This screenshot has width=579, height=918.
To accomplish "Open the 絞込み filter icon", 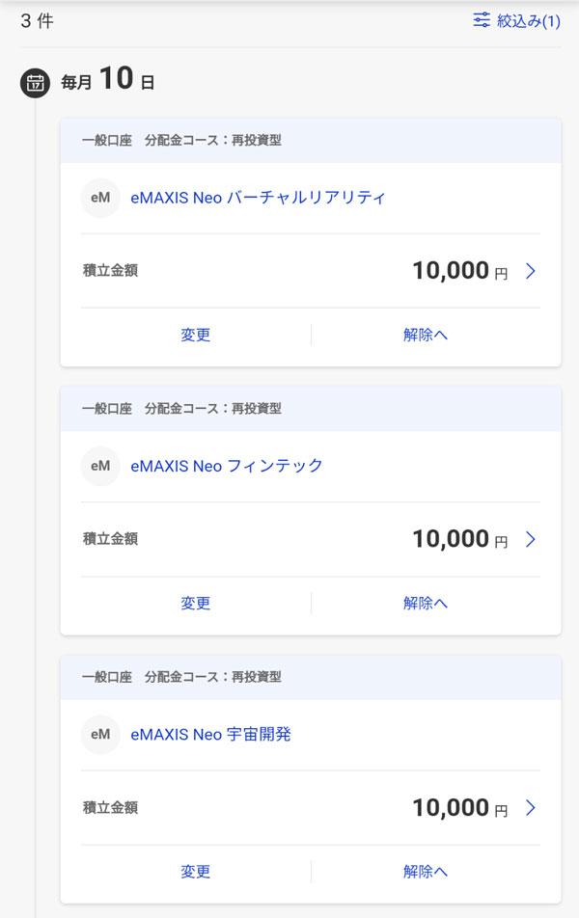I will click(482, 20).
